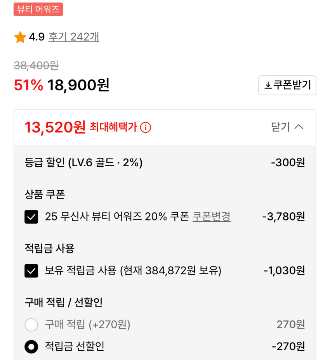This screenshot has height=360, width=330.
Task: Click the 쿠폰변경 link
Action: 212,217
